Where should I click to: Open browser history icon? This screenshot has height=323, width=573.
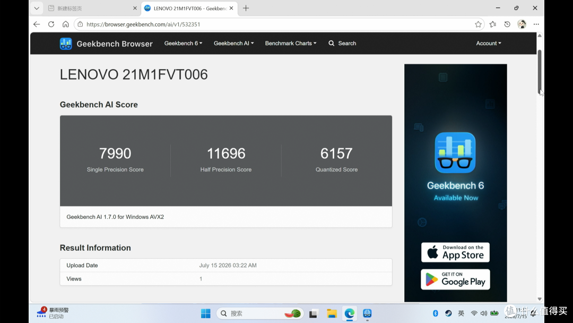point(507,24)
